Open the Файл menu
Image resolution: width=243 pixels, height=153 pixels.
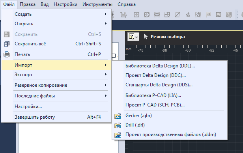(x=9, y=4)
